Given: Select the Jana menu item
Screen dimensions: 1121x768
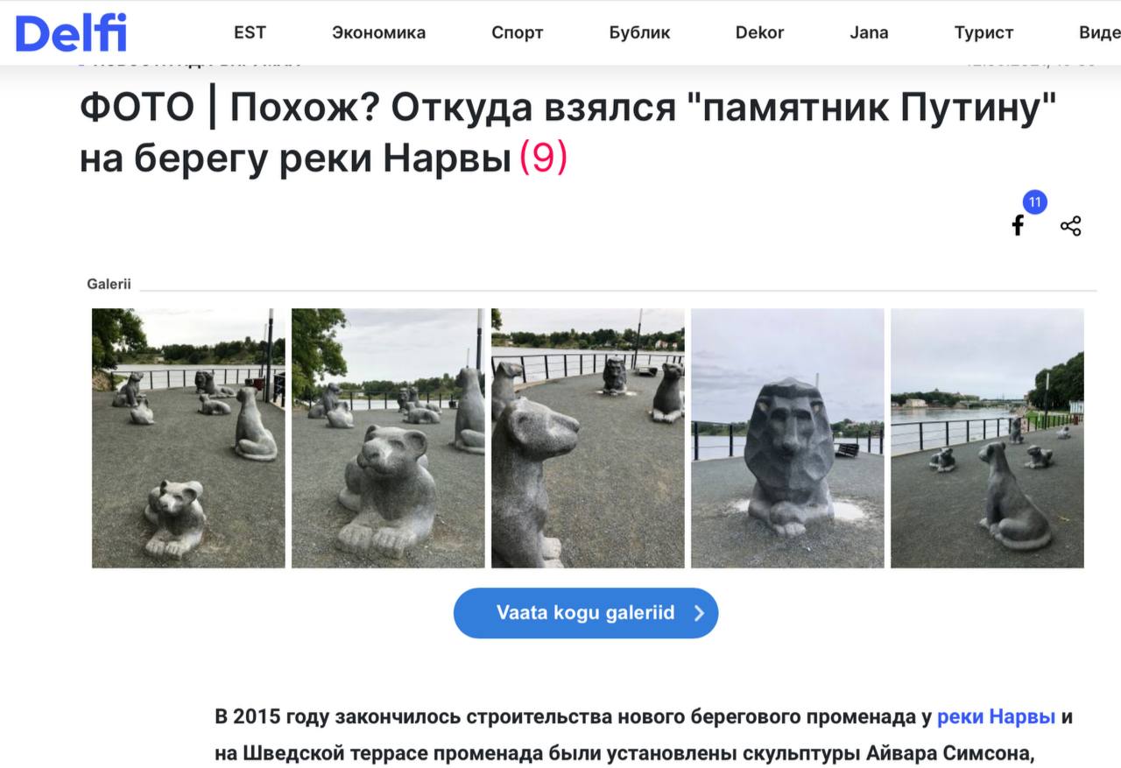Looking at the screenshot, I should coord(869,32).
